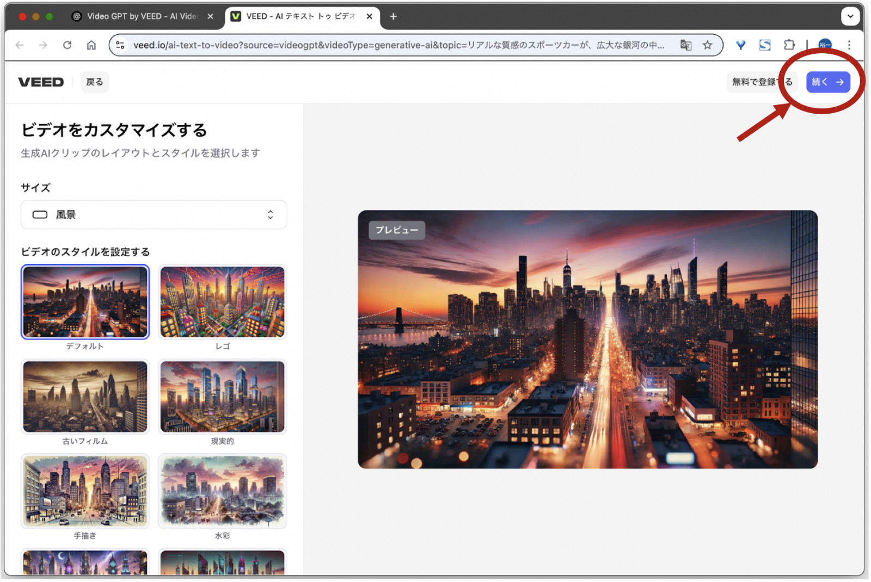Open the extensions puzzle icon
This screenshot has width=871, height=582.
point(789,45)
